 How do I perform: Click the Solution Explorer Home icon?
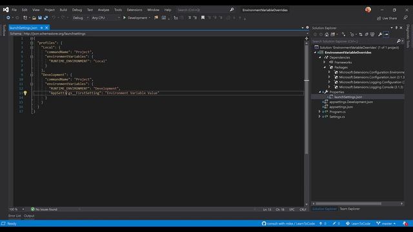point(327,34)
